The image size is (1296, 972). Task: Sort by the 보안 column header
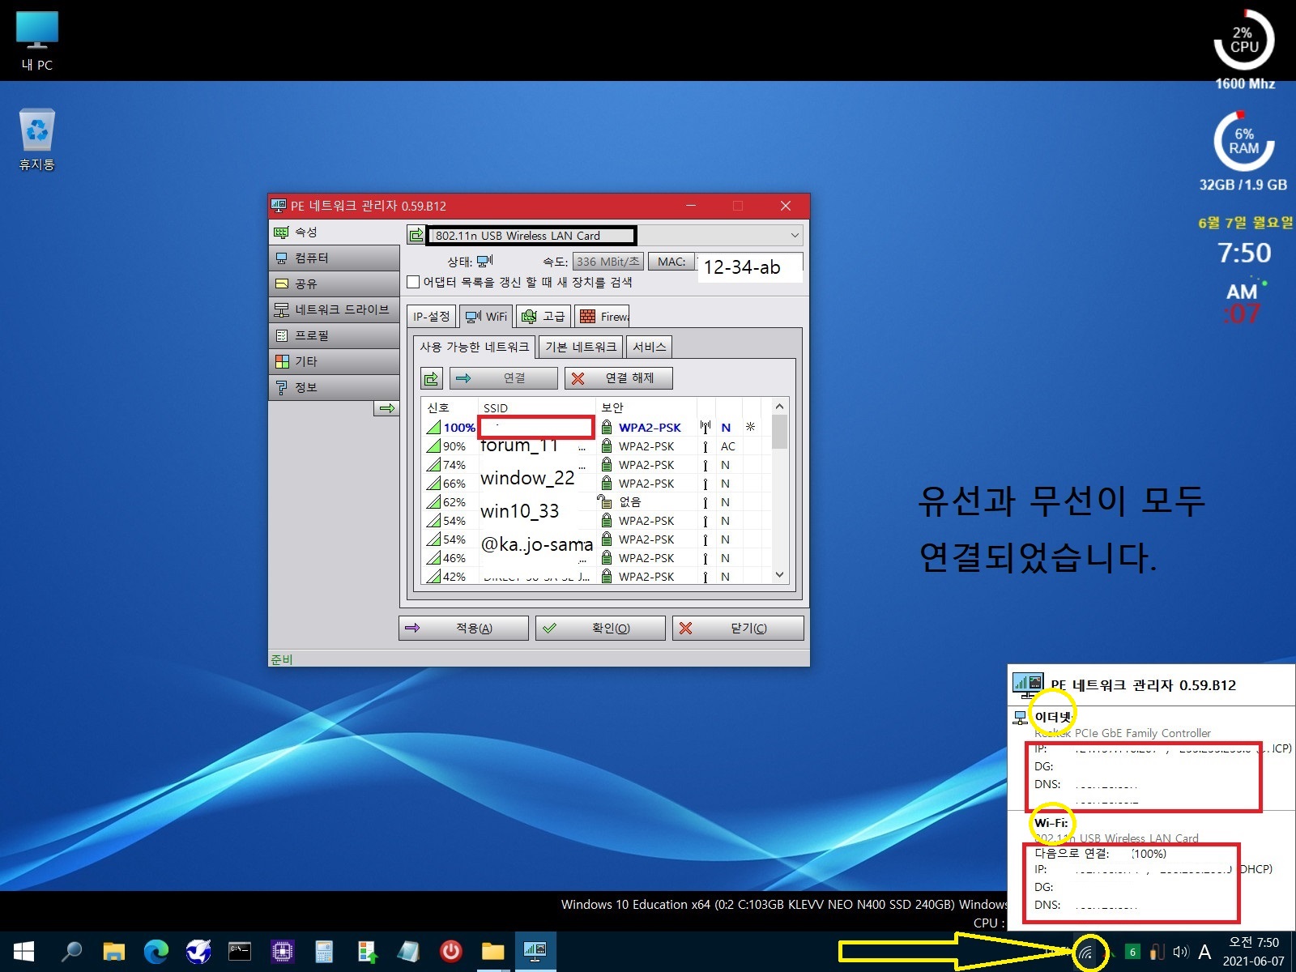click(646, 407)
